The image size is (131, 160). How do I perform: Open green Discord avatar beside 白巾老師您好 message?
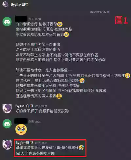[x=7, y=22]
